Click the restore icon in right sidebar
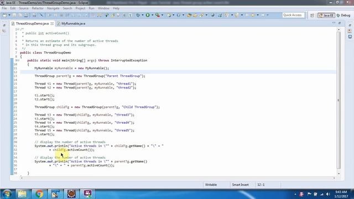The height and width of the screenshot is (199, 354). [x=350, y=25]
